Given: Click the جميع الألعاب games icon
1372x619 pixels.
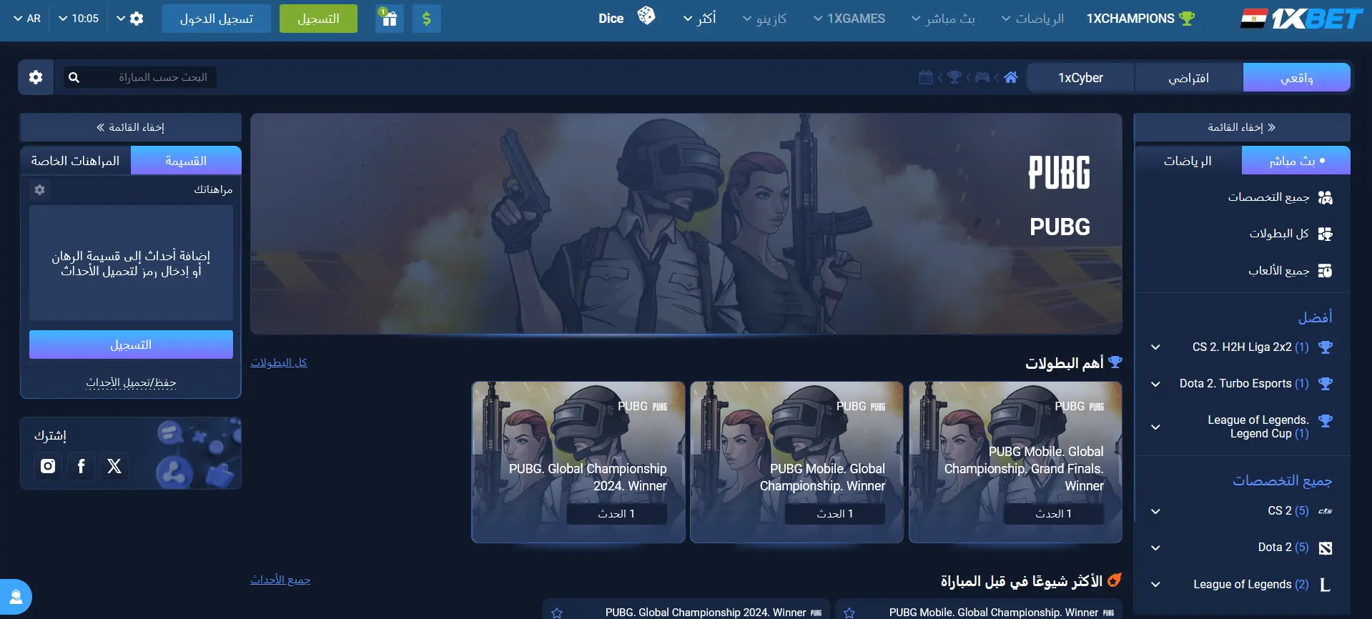Looking at the screenshot, I should coord(1326,271).
